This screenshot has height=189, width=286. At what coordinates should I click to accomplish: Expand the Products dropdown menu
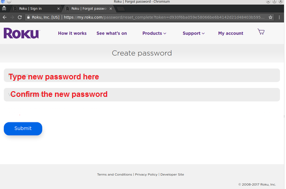click(154, 33)
